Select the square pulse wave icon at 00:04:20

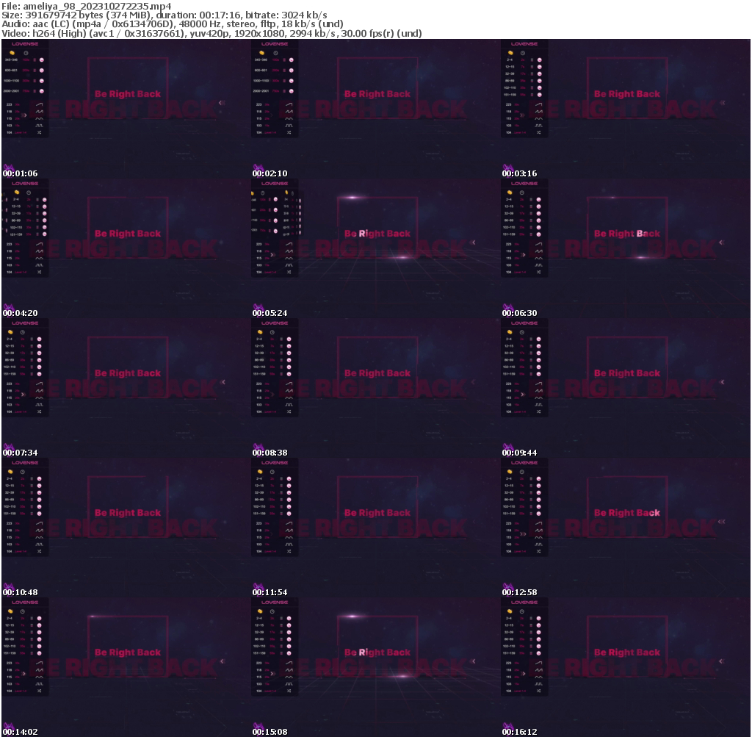pos(39,265)
